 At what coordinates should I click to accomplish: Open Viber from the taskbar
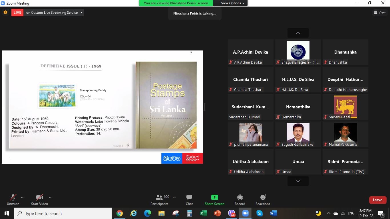pos(232,213)
